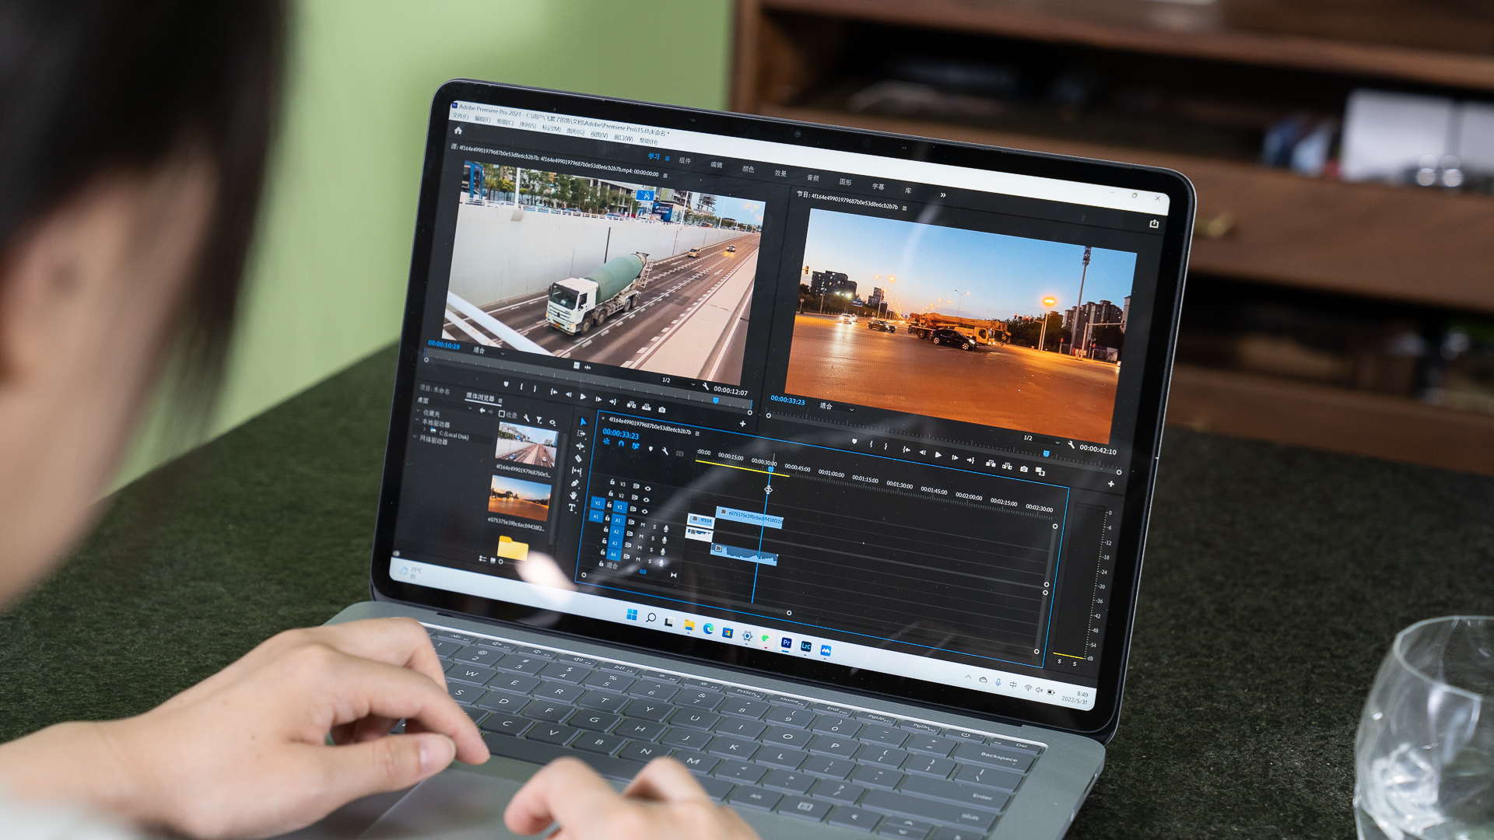Switch to 编辑 workspace tab

[x=716, y=165]
